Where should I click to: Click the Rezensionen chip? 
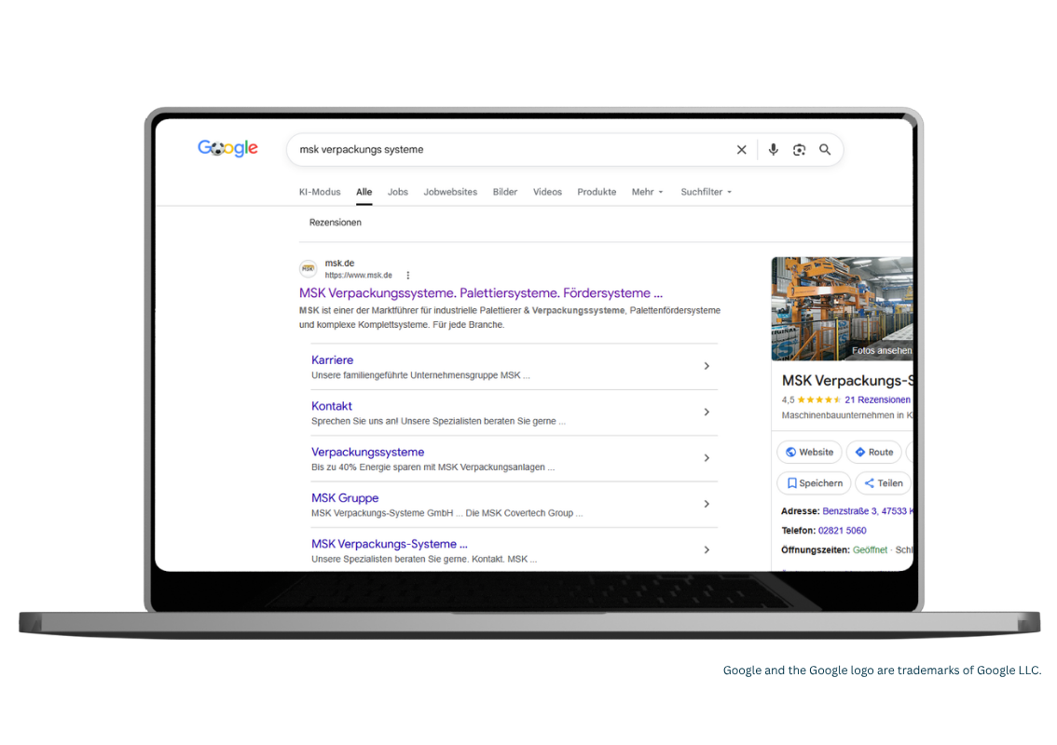[335, 223]
